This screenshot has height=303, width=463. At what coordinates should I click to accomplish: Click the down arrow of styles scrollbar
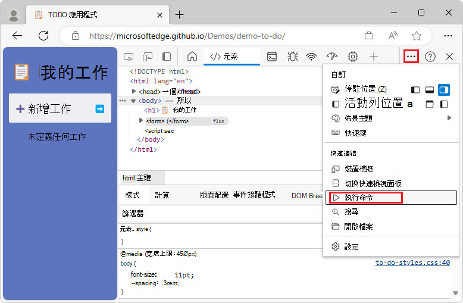tap(456, 293)
